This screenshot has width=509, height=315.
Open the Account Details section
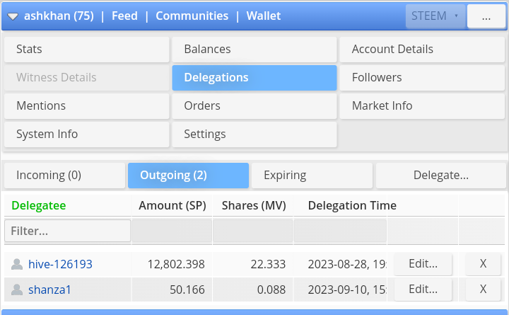422,49
